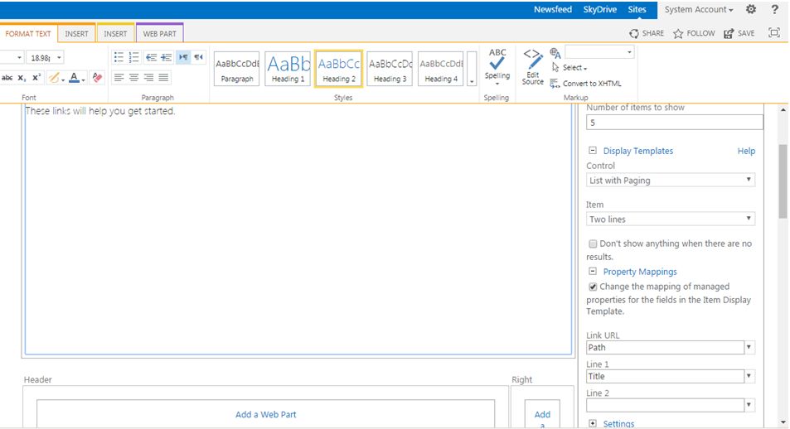The height and width of the screenshot is (429, 790).
Task: Open the Sites page
Action: [637, 9]
